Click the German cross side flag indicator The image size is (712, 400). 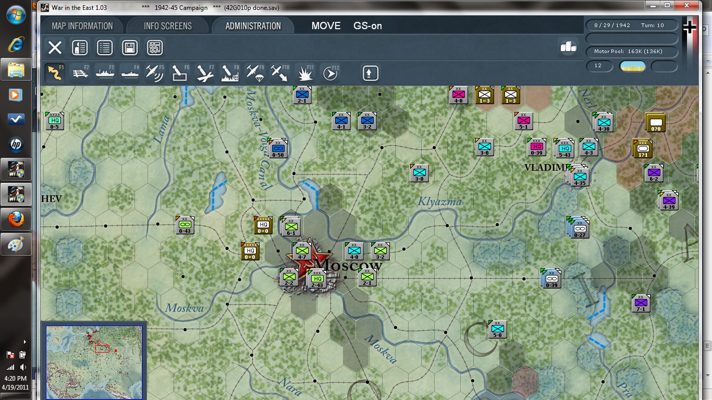click(690, 28)
